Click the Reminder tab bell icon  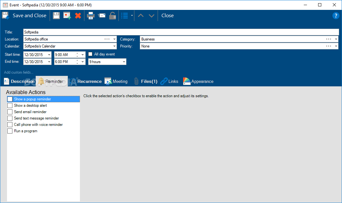(41, 81)
